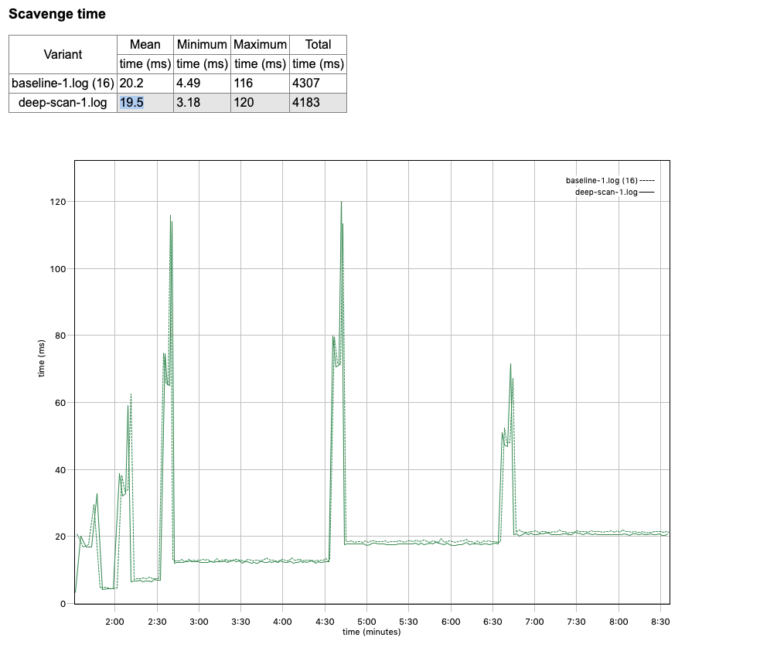
Task: Click deep-scan total value 4183
Action: click(306, 103)
